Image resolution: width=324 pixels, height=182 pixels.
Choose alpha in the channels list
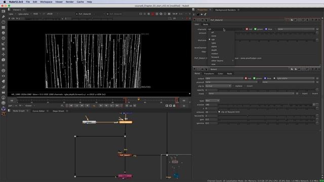(x=214, y=47)
